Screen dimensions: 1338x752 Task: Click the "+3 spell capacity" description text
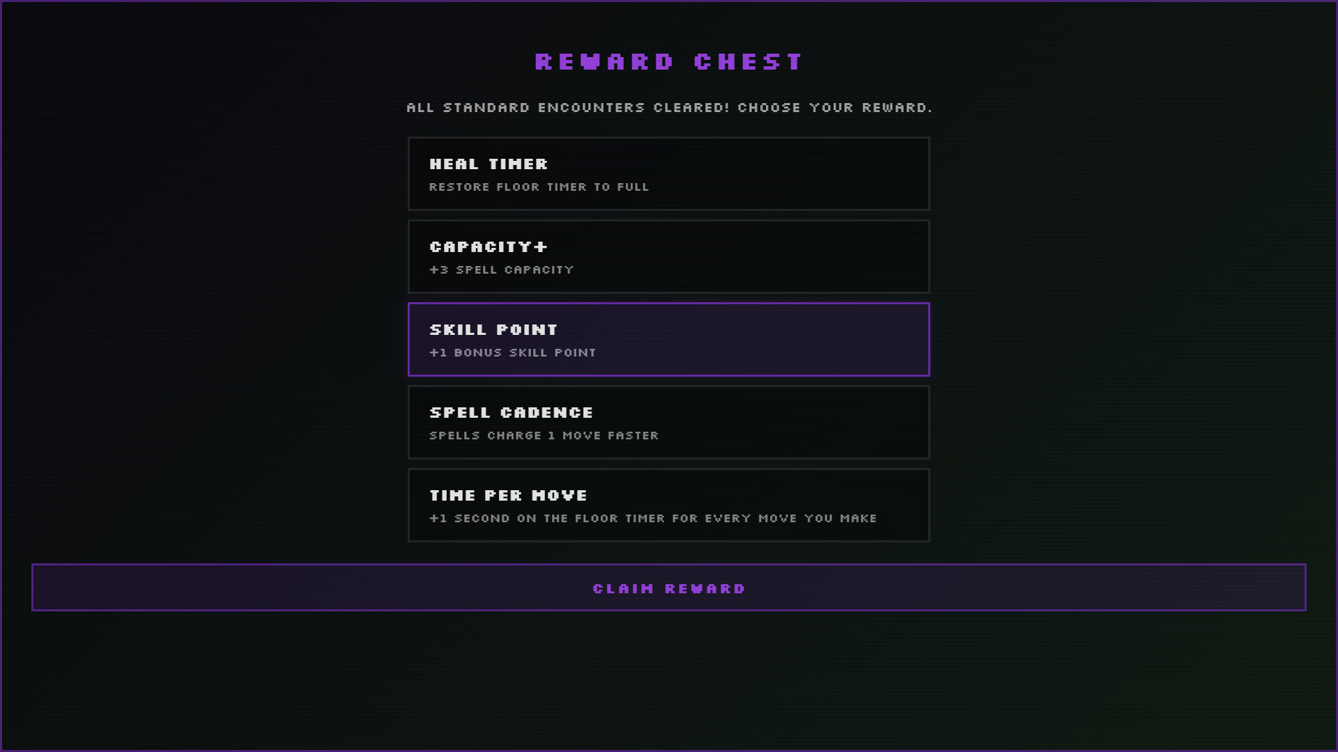coord(501,270)
